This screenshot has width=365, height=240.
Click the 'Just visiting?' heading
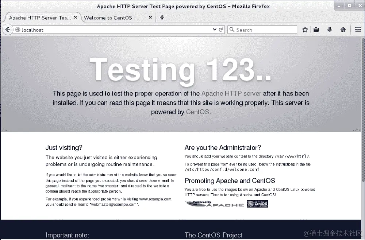(64, 148)
